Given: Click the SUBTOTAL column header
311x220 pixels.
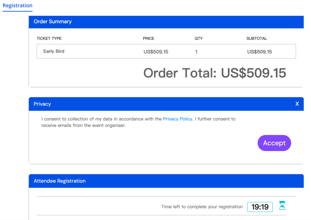Looking at the screenshot, I should click(257, 38).
